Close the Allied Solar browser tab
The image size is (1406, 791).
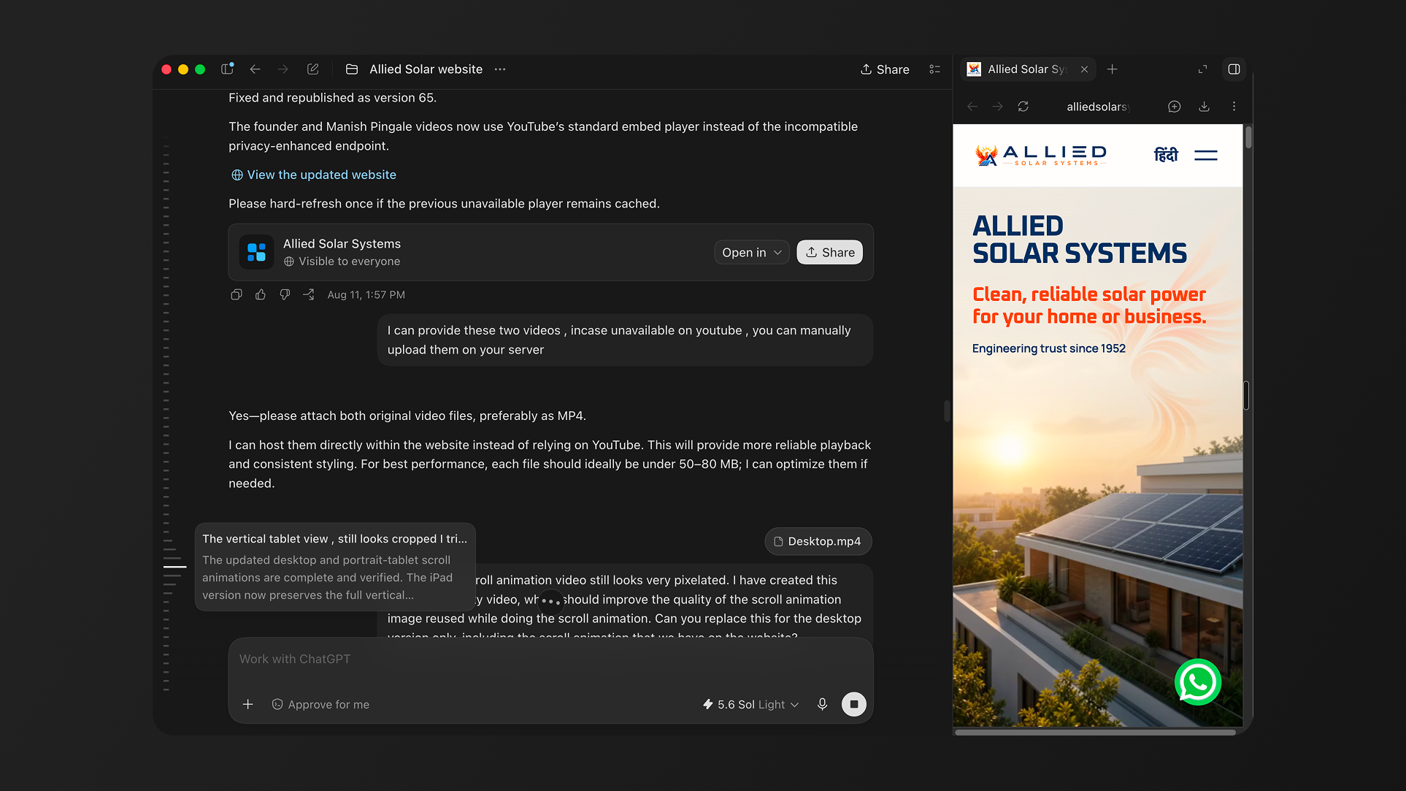(1085, 69)
